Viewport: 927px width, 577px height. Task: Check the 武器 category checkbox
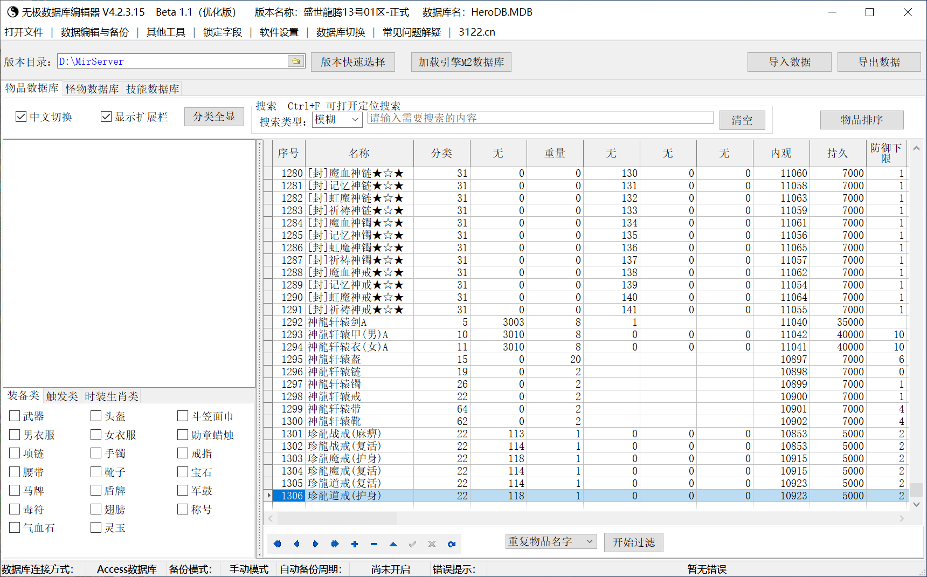point(15,416)
